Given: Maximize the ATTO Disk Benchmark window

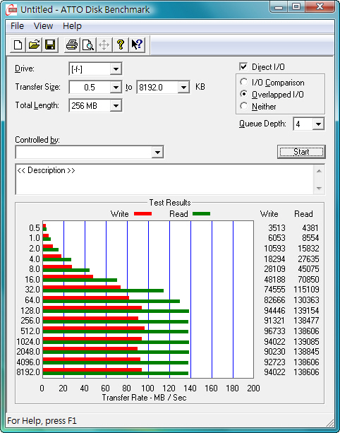Looking at the screenshot, I should [296, 6].
